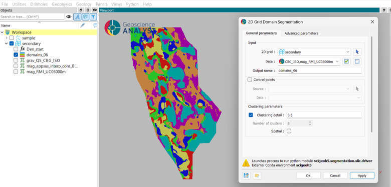The height and width of the screenshot is (187, 391).
Task: Select the General parameters tab
Action: point(261,33)
